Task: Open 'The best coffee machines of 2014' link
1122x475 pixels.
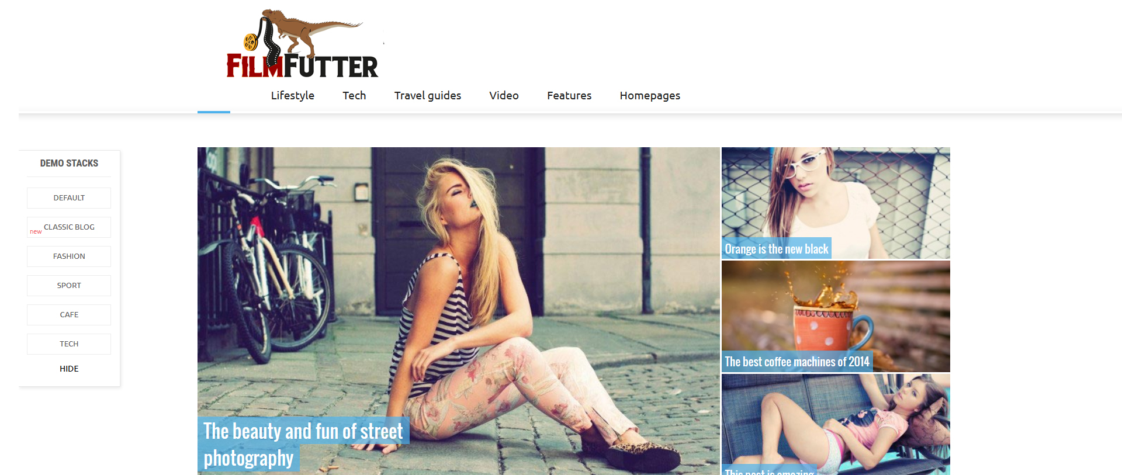Action: [797, 362]
